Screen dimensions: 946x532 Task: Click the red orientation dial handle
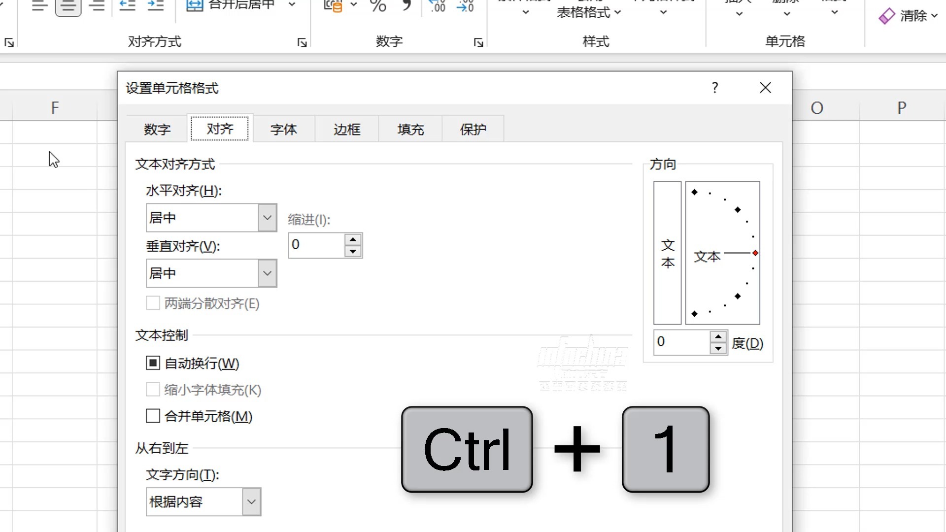coord(755,253)
